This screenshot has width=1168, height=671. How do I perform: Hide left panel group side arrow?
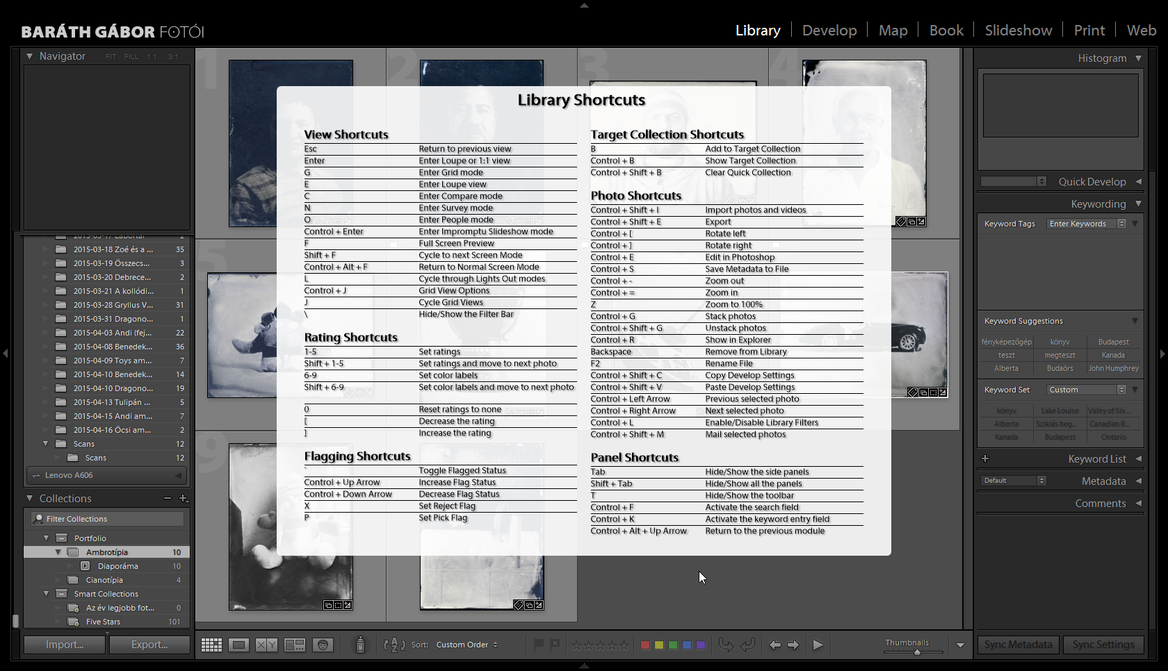[x=6, y=354]
